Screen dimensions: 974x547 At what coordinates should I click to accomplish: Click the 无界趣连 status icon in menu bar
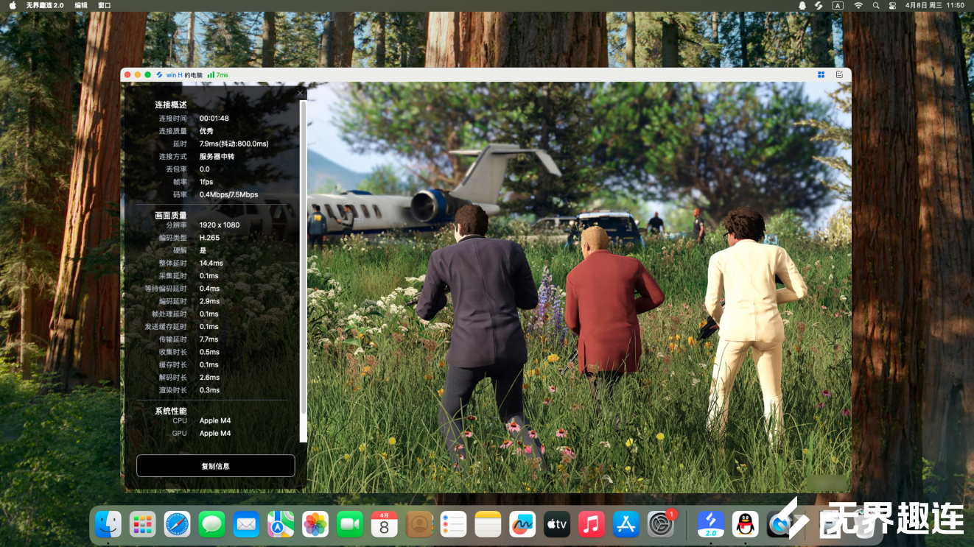click(819, 5)
